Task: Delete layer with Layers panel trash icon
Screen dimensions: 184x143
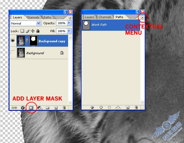Action: [x=64, y=107]
